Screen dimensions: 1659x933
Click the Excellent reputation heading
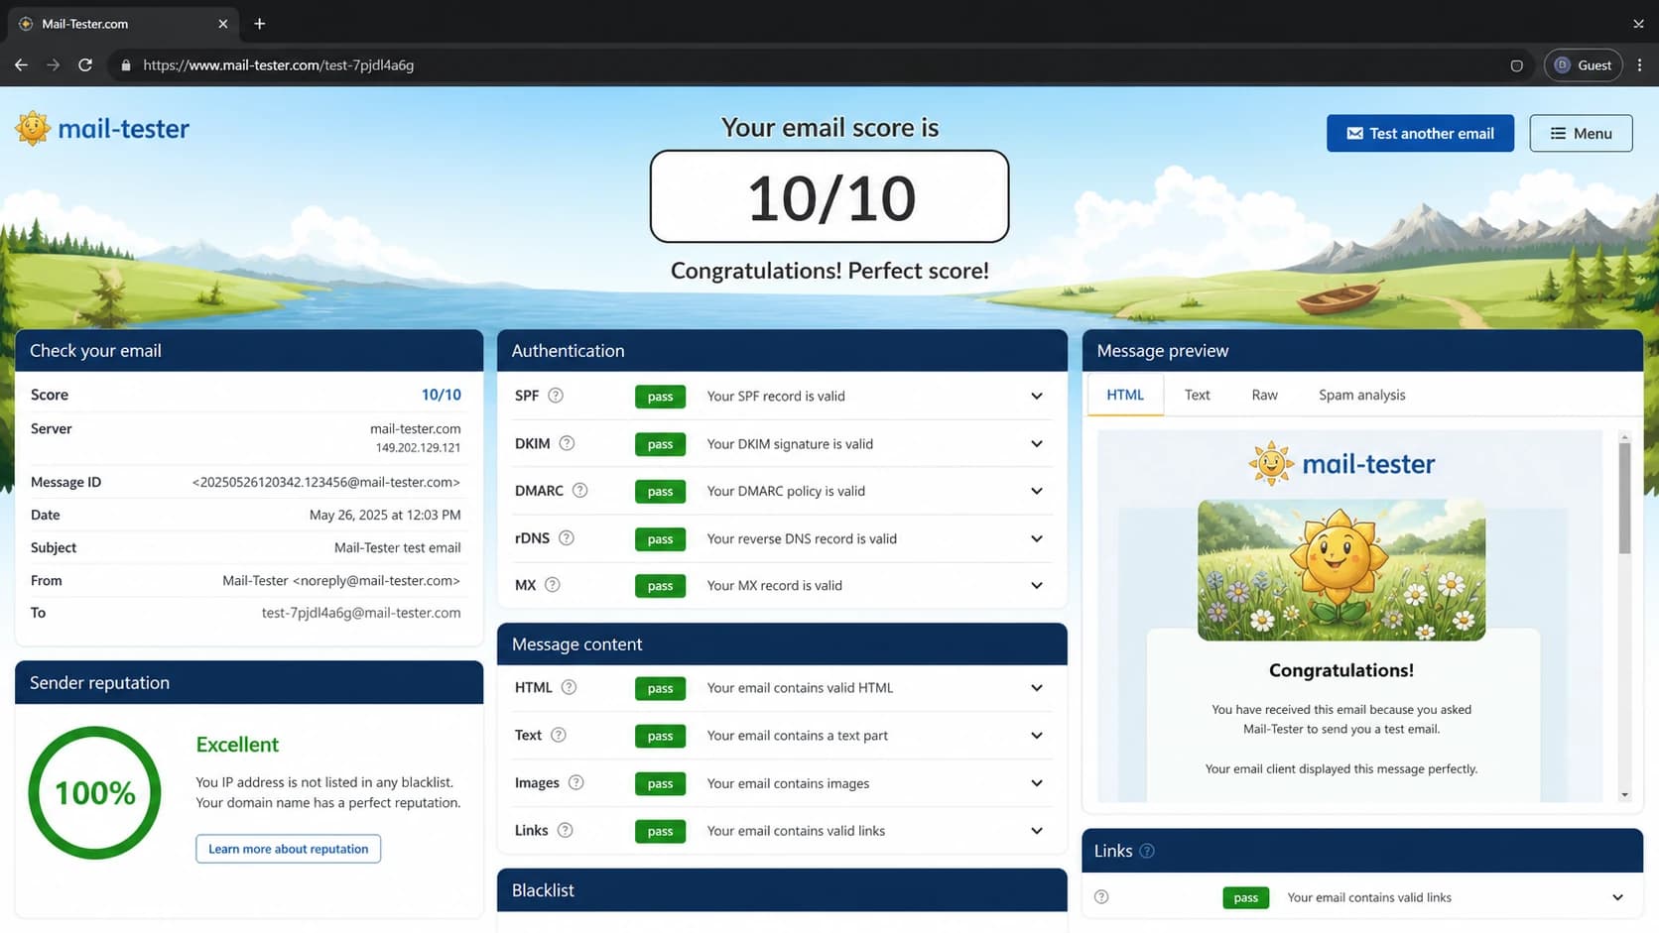(237, 745)
